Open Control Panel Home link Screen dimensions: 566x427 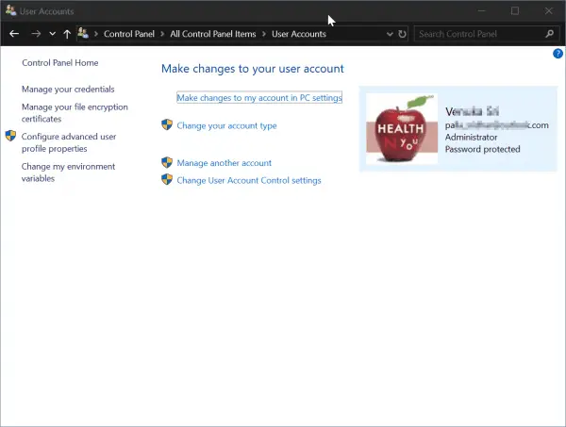(x=60, y=63)
